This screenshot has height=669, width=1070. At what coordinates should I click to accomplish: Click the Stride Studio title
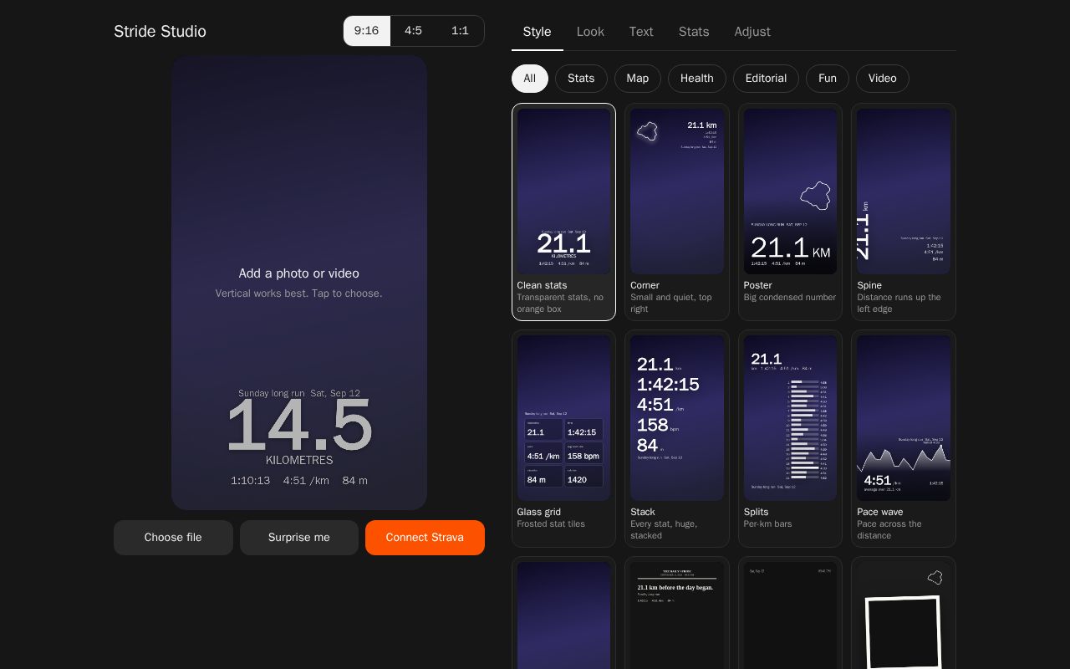tap(160, 31)
